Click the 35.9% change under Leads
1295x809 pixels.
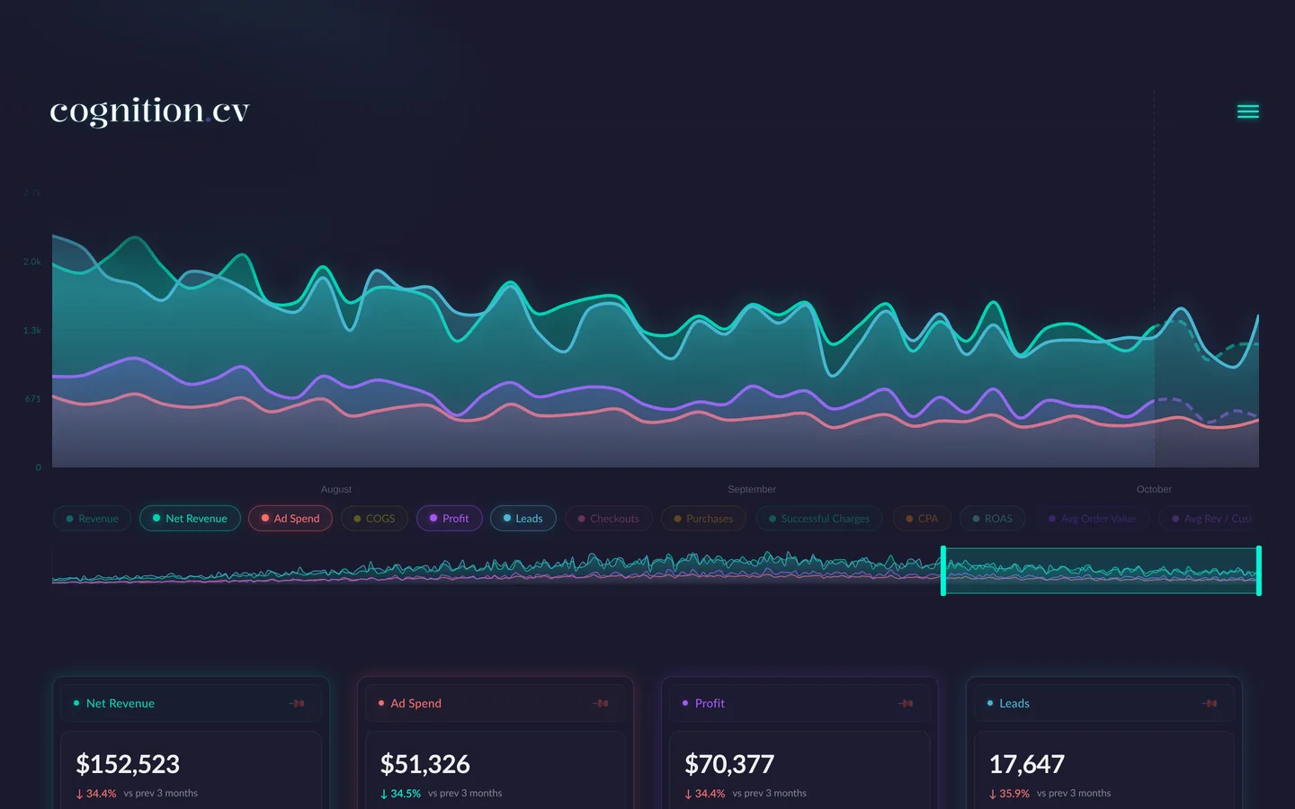(x=1009, y=794)
